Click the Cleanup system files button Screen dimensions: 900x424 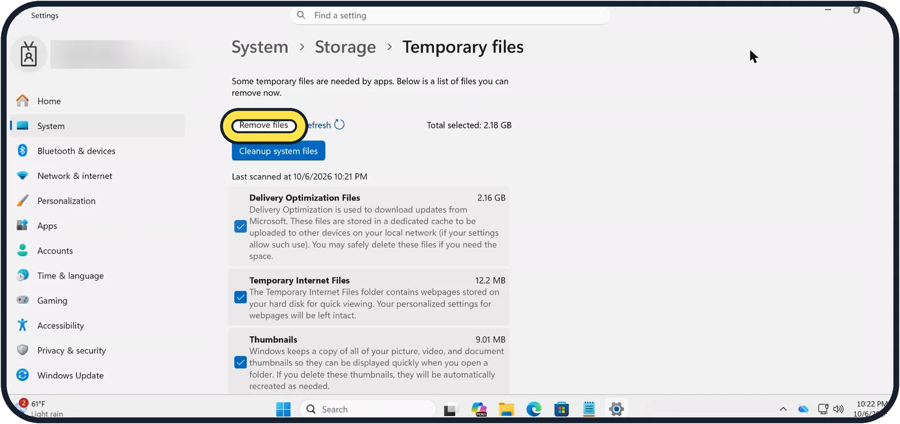(x=278, y=151)
